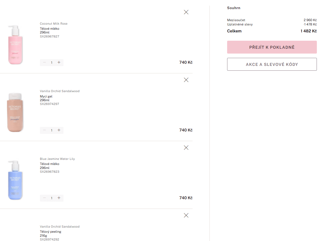The height and width of the screenshot is (241, 319).
Task: Remove Blue Jasmine Water Lily lotion
Action: click(186, 148)
